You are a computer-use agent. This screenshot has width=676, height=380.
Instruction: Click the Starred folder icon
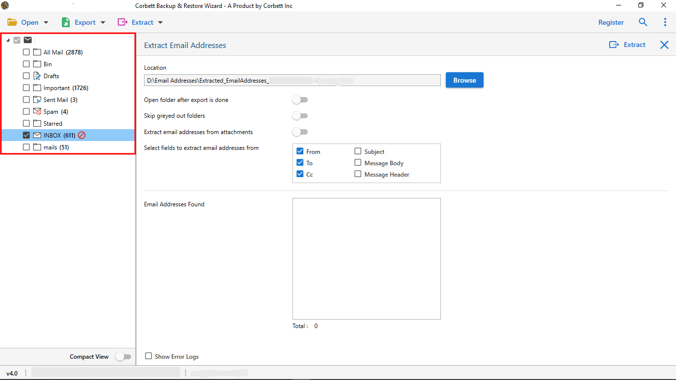(37, 123)
